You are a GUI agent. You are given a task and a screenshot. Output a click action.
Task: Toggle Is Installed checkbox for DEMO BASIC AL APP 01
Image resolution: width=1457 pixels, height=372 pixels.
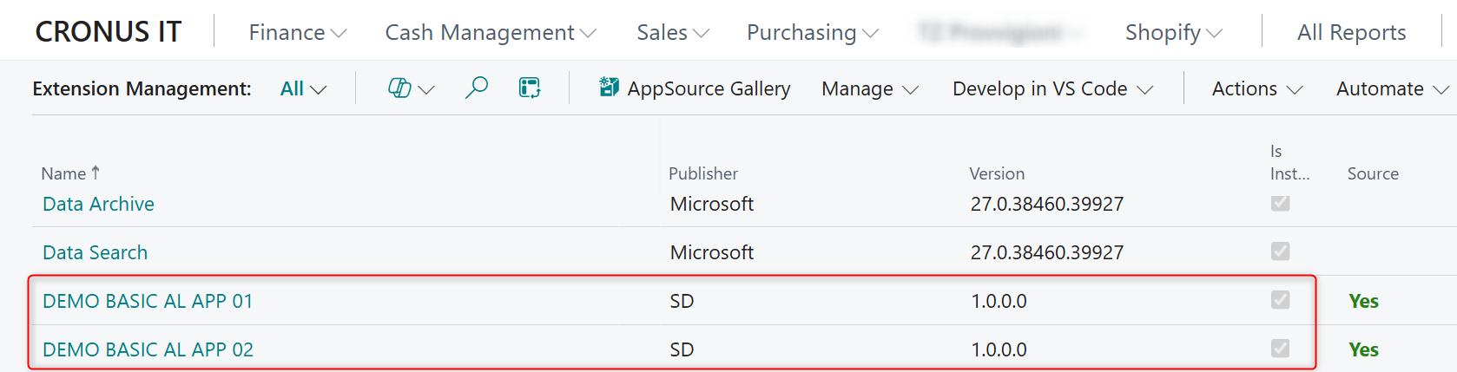click(1280, 300)
